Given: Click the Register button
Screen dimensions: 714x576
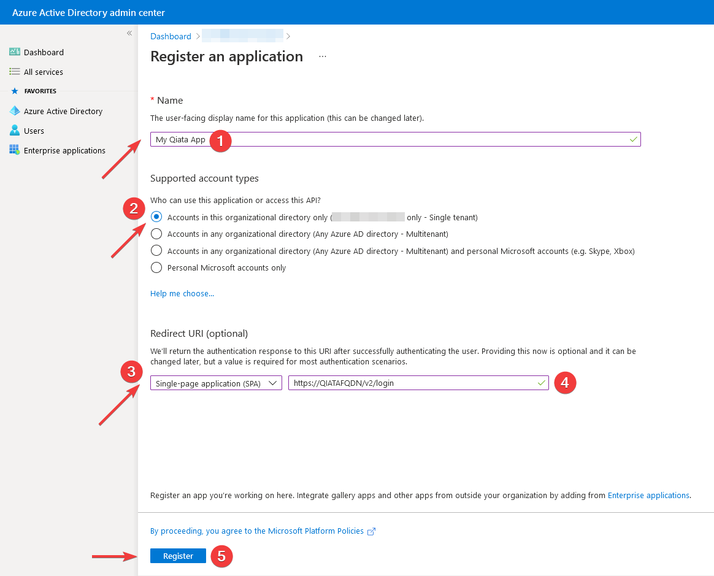Looking at the screenshot, I should (177, 556).
